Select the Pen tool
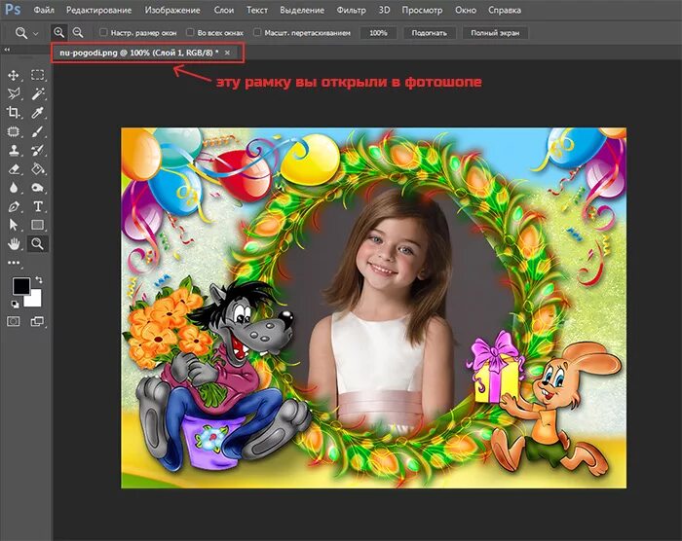The height and width of the screenshot is (541, 682). coord(14,206)
